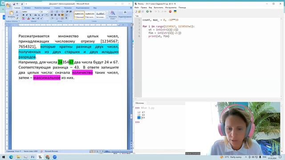285x160 pixels.
Task: Center text in Word
Action: click(55, 15)
